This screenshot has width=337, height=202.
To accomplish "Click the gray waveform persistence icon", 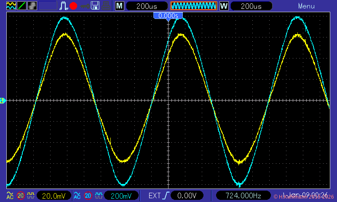I will point(32,6).
